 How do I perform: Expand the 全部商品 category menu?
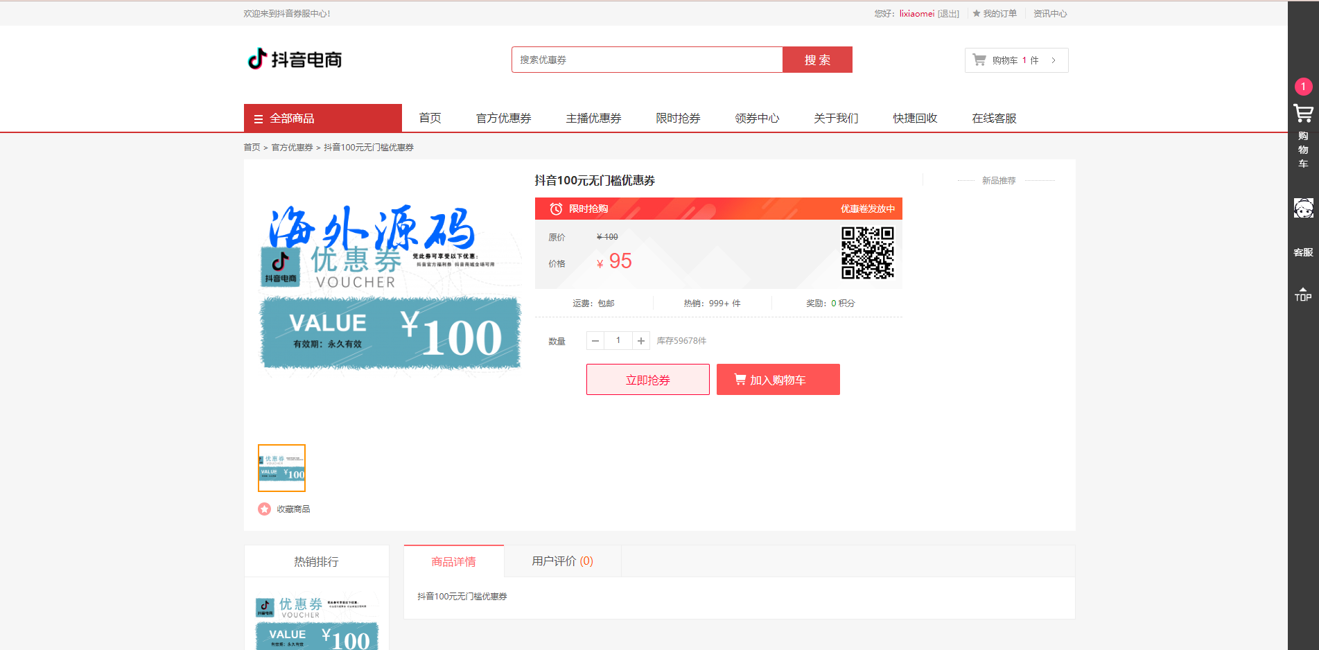tap(323, 118)
